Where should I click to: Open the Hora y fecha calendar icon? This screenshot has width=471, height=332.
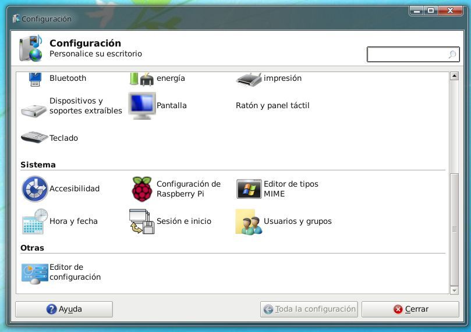[35, 222]
